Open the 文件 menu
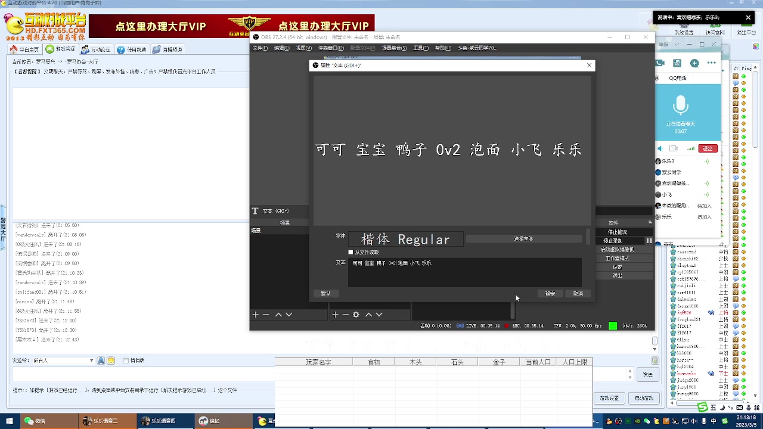 pos(260,48)
